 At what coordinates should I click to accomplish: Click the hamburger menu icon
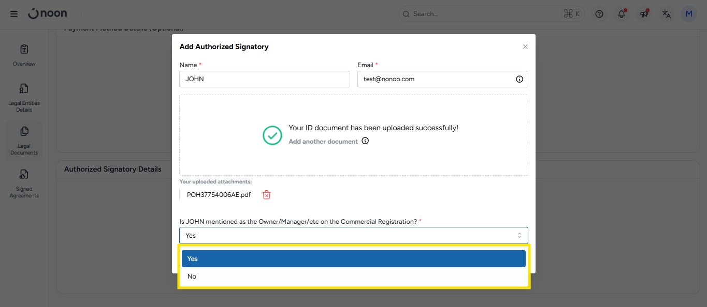14,14
